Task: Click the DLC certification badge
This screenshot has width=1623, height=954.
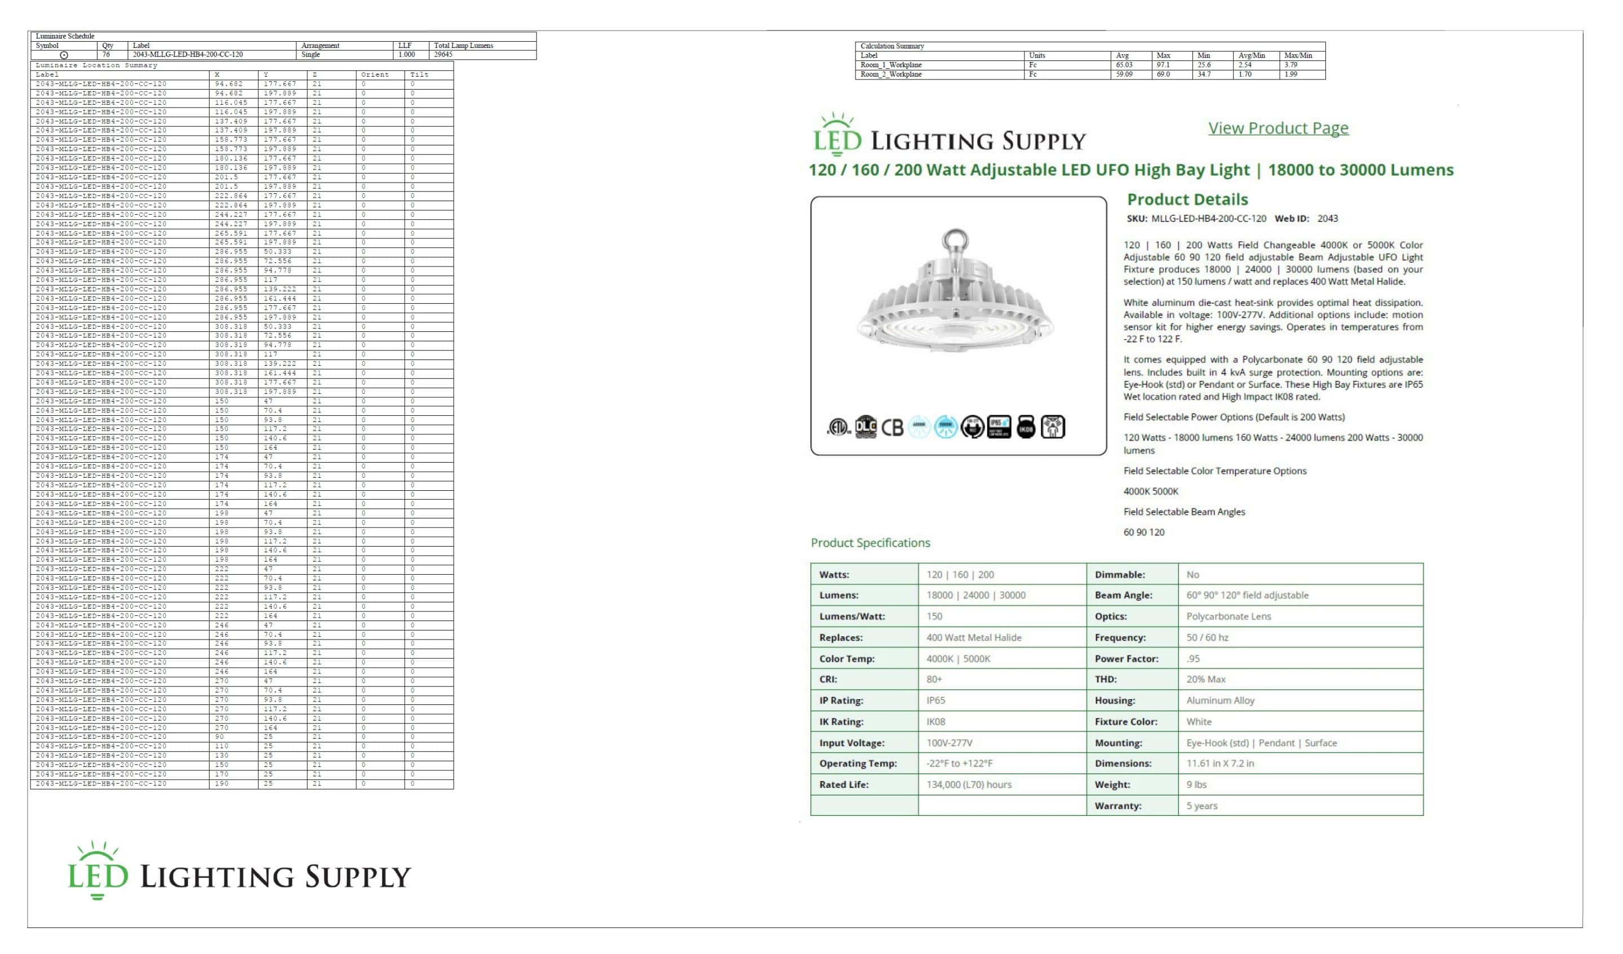Action: (866, 427)
